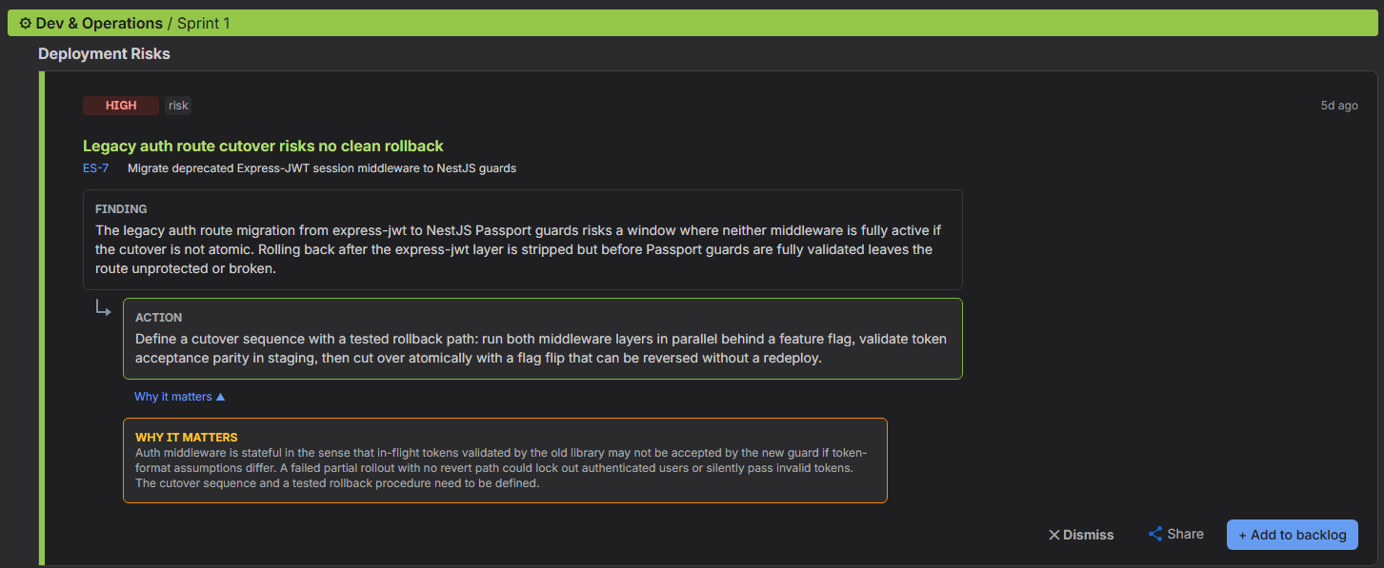Open the Legacy auth route cutover title
The image size is (1384, 568).
[263, 146]
